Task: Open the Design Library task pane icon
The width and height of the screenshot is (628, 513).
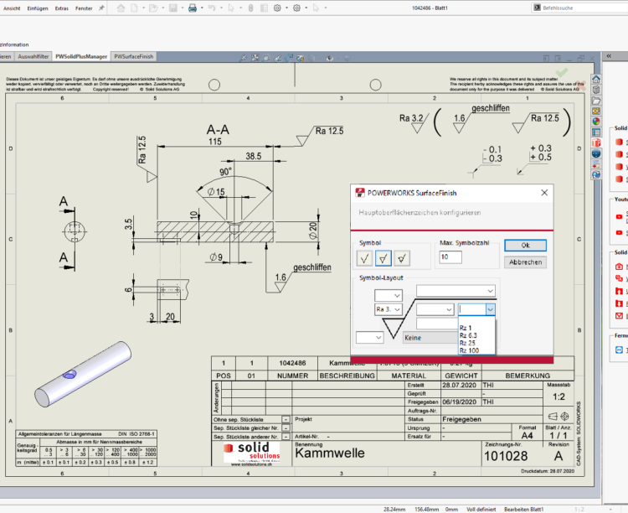Action: tap(596, 90)
